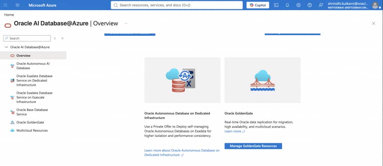The image size is (383, 166).
Task: Click the Home breadcrumb link
Action: coord(9,15)
